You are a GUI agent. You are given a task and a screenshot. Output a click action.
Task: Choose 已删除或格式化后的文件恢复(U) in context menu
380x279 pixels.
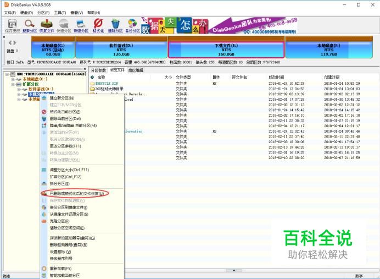click(x=77, y=194)
